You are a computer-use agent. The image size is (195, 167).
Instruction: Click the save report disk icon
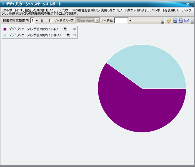[175, 21]
